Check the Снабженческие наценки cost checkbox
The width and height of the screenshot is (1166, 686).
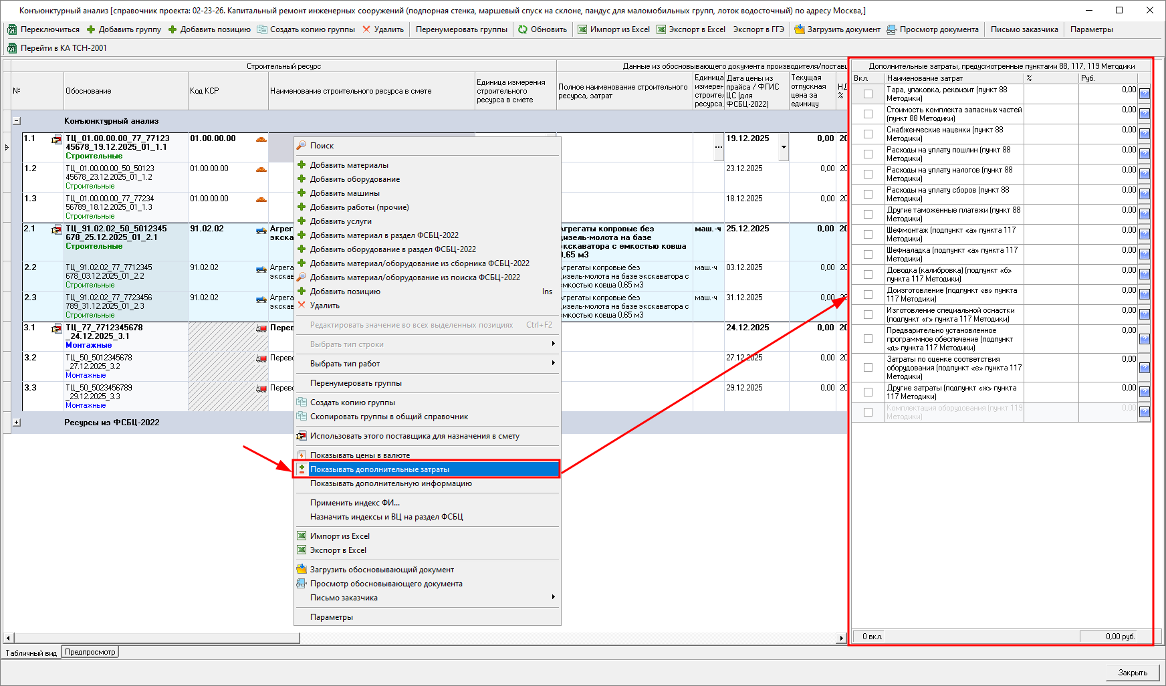point(868,134)
